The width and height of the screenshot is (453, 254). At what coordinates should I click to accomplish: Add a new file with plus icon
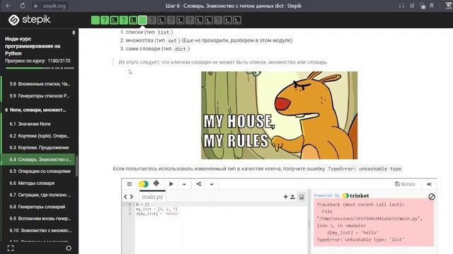click(x=285, y=197)
